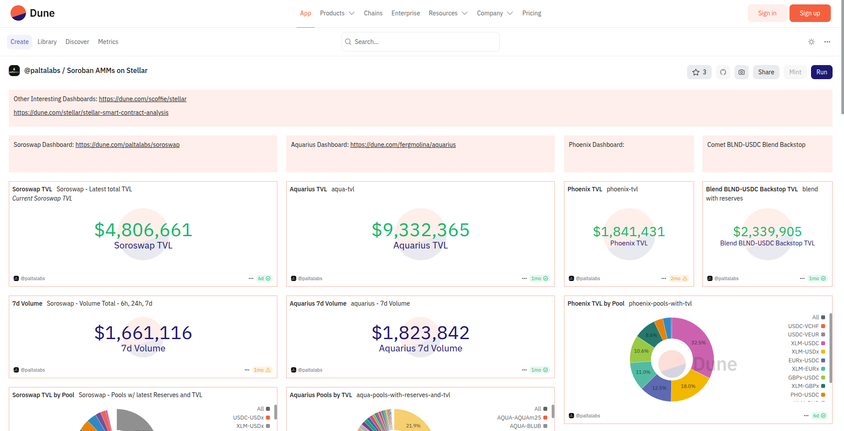
Task: Toggle USDC-USDx series in Soroswap pool legend
Action: pos(251,418)
